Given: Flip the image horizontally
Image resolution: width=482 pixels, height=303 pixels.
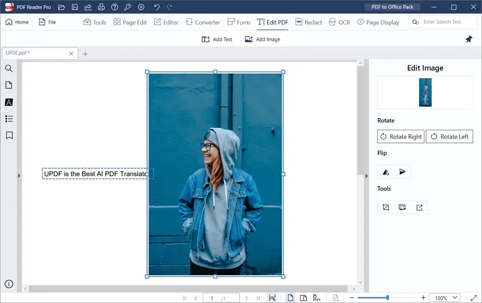Looking at the screenshot, I should (x=386, y=172).
